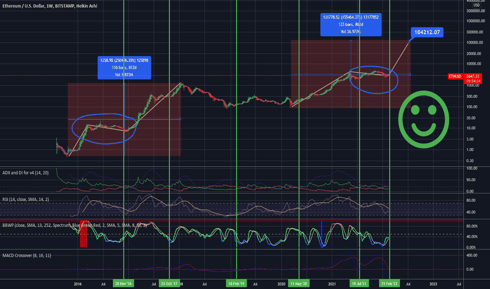Viewport: 490px width, 289px height.
Task: Click the 40.00% value on BBWP scale
Action: tap(472, 237)
